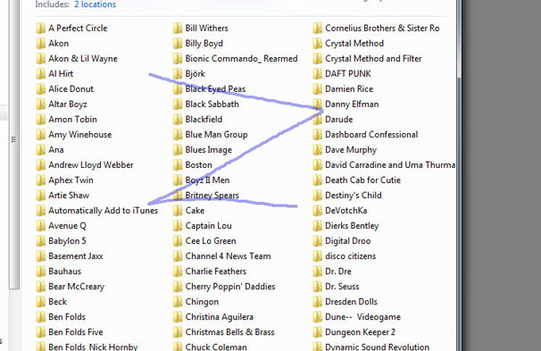Screen dimensions: 541x351
Task: Select the Ben Folds Five folder name
Action: (76, 332)
